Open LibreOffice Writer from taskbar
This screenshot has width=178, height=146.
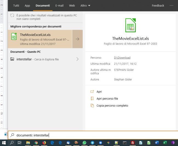141,143
